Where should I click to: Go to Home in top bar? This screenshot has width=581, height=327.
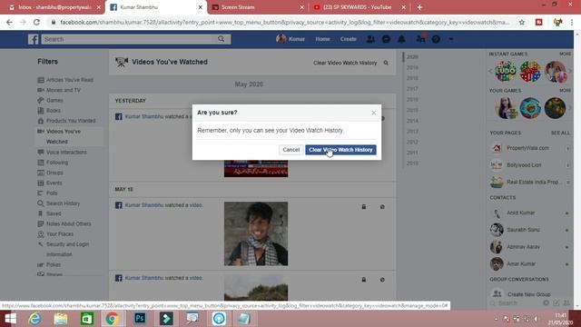pos(322,39)
